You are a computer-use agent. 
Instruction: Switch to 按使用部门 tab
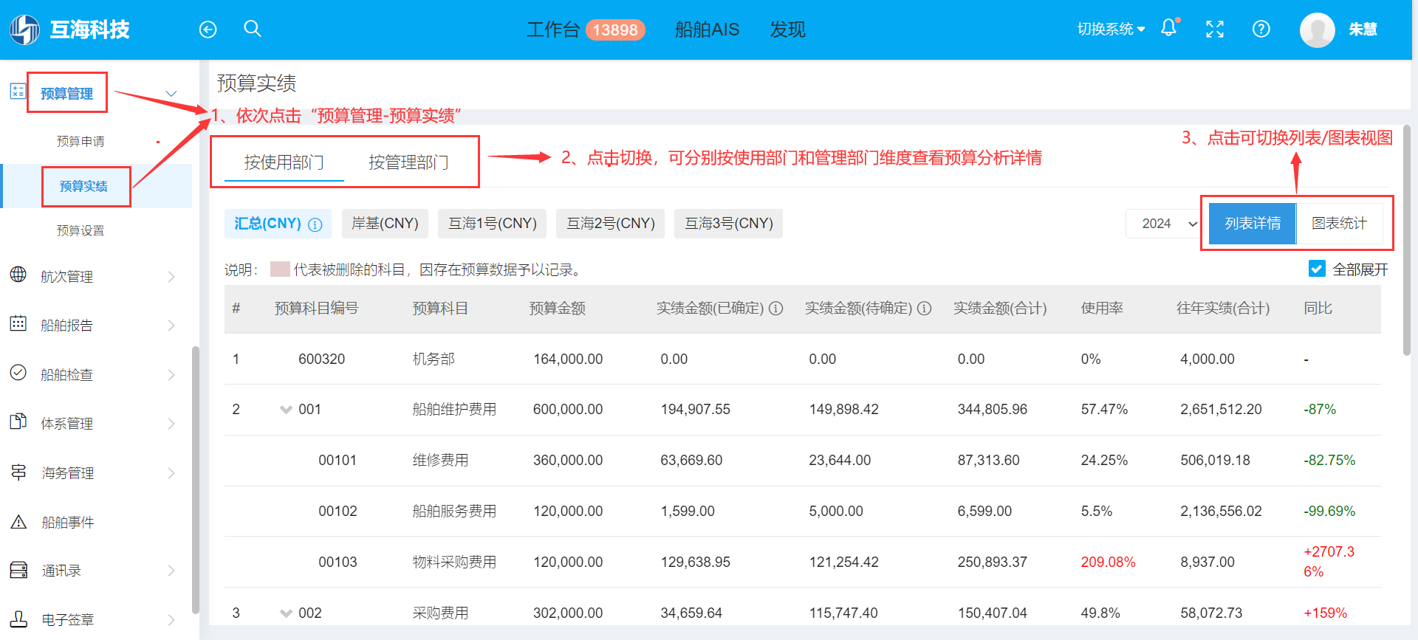click(284, 162)
